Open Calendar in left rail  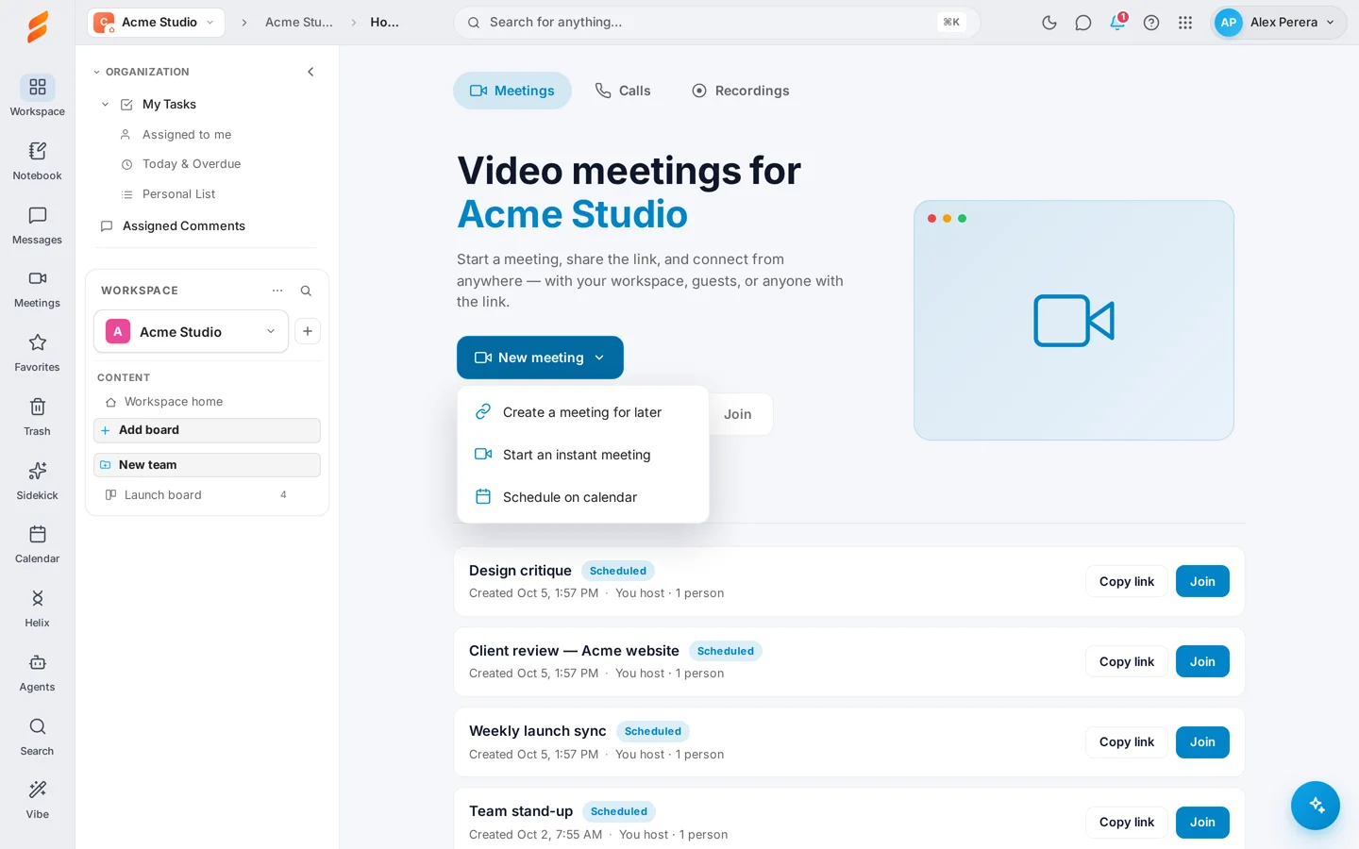[x=37, y=543]
